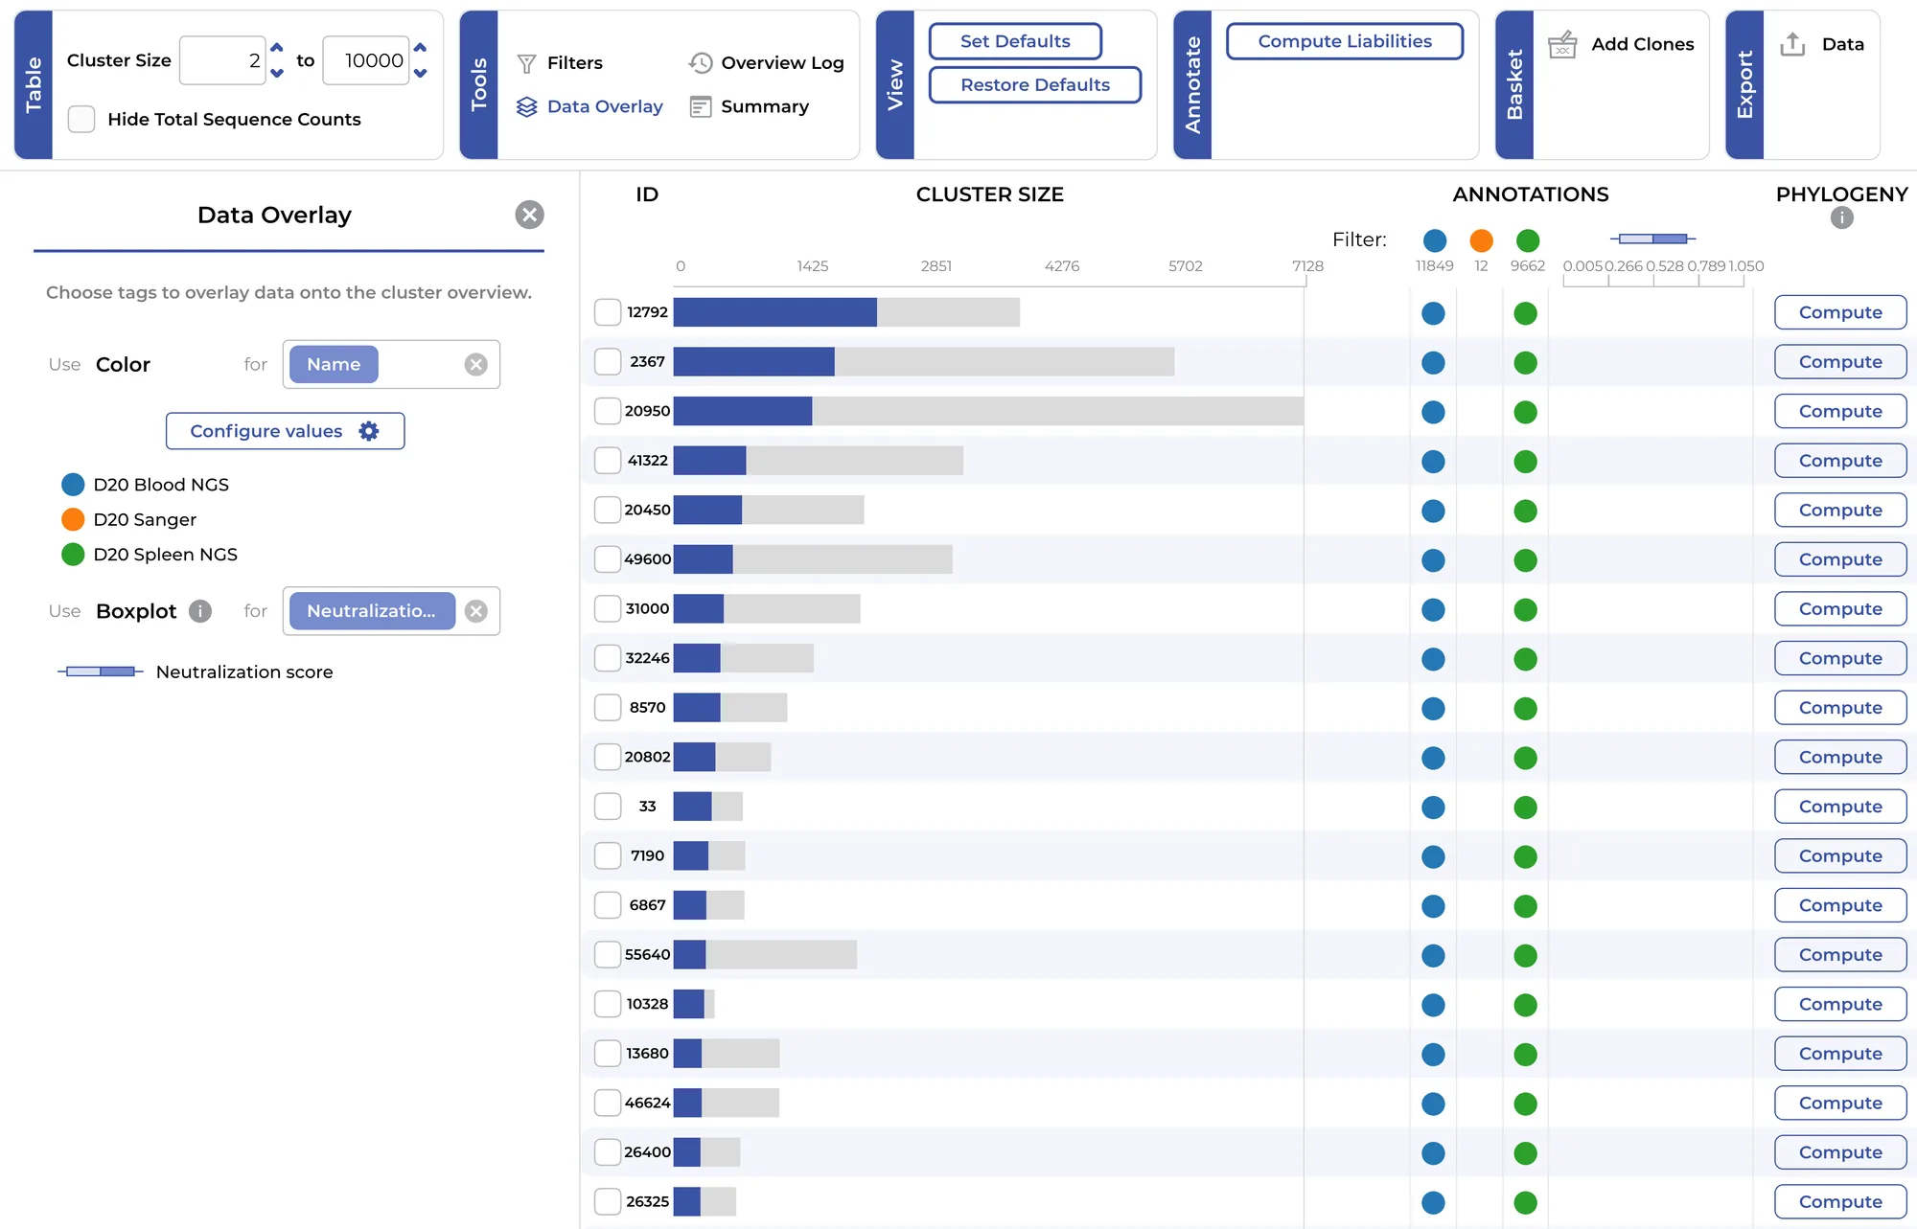Increase maximum cluster size with up arrow

[420, 47]
